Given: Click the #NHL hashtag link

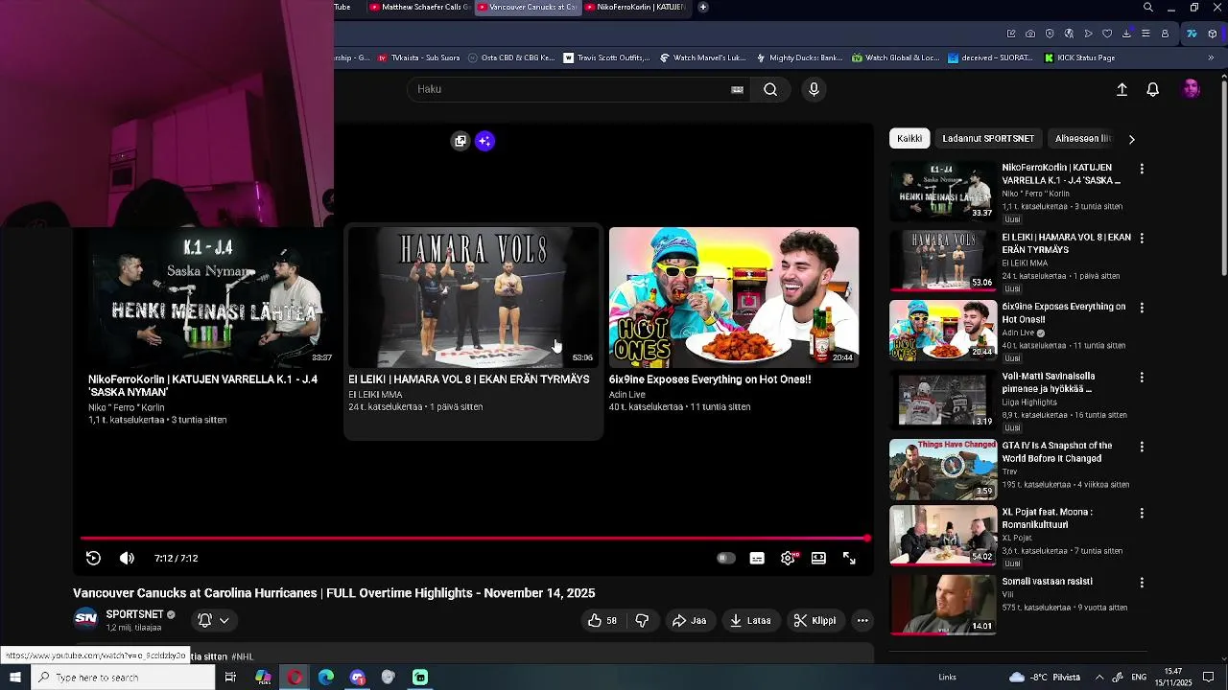Looking at the screenshot, I should 242,656.
